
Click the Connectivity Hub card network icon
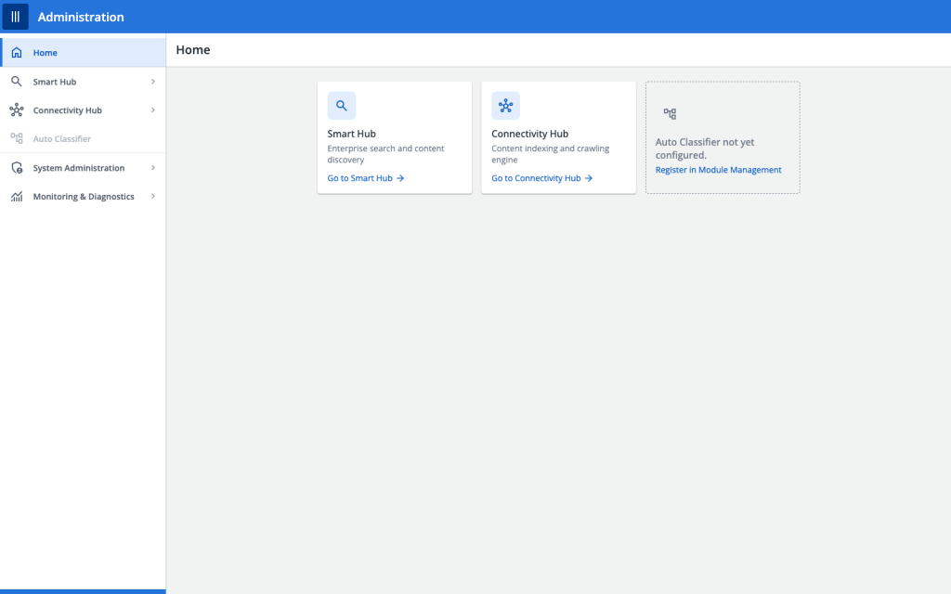click(x=505, y=106)
